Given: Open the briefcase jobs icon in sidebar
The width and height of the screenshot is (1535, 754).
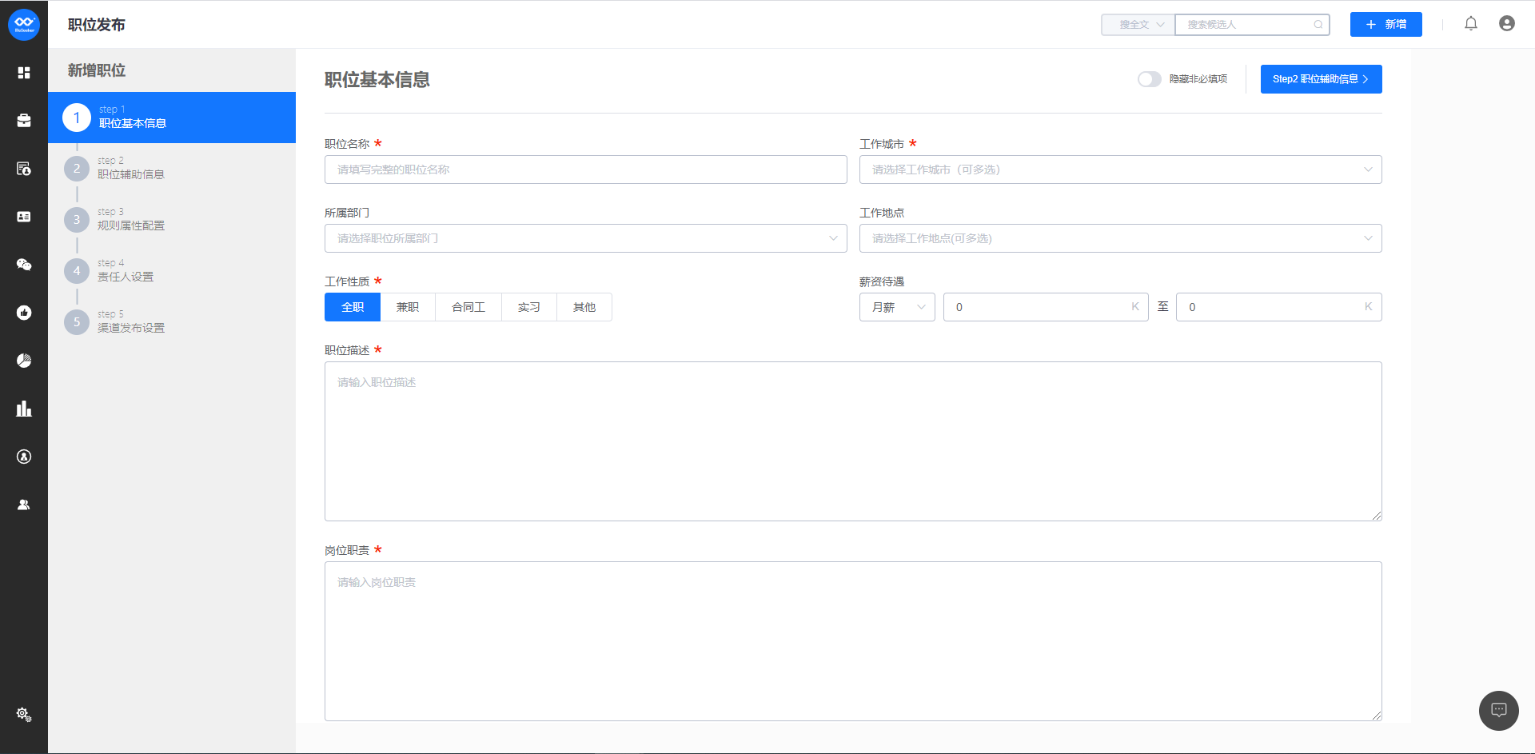Looking at the screenshot, I should pyautogui.click(x=24, y=121).
